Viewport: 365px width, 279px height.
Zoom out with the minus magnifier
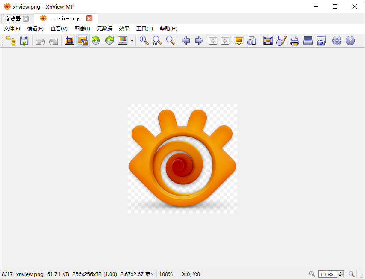171,41
